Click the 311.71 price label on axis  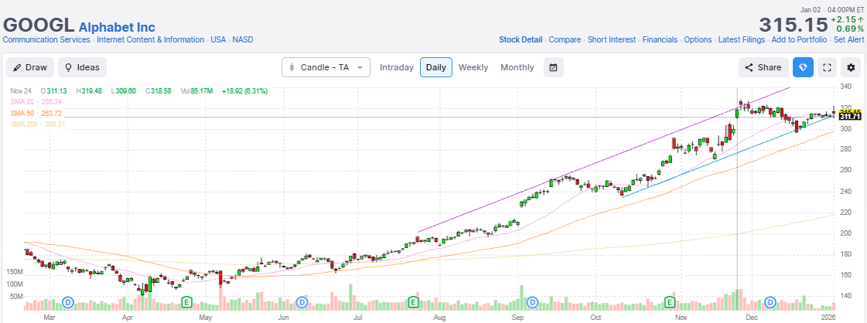click(x=850, y=117)
